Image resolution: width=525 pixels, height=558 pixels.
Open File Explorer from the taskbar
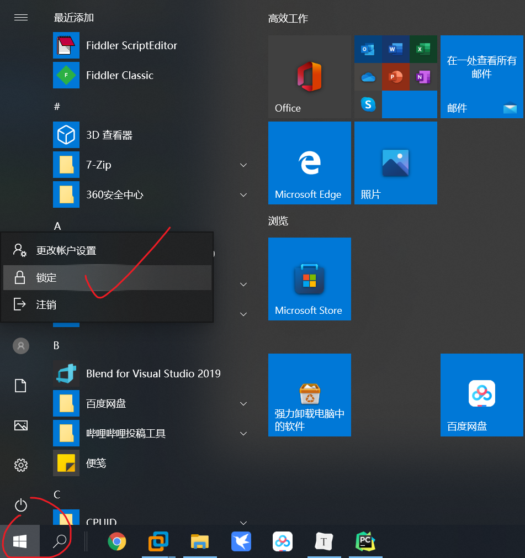click(x=199, y=541)
